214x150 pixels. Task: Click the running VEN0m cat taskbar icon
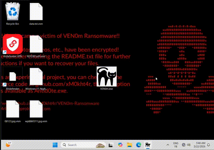pyautogui.click(x=147, y=145)
